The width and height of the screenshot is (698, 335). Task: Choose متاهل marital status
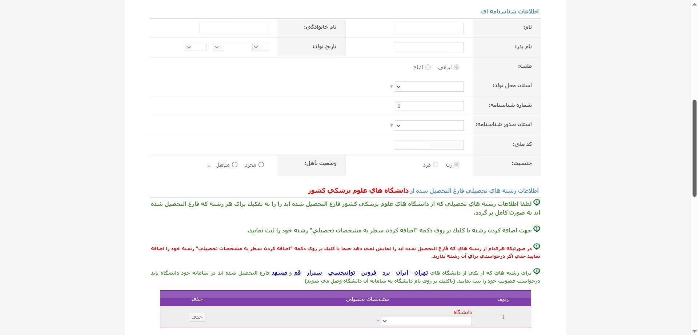point(234,165)
